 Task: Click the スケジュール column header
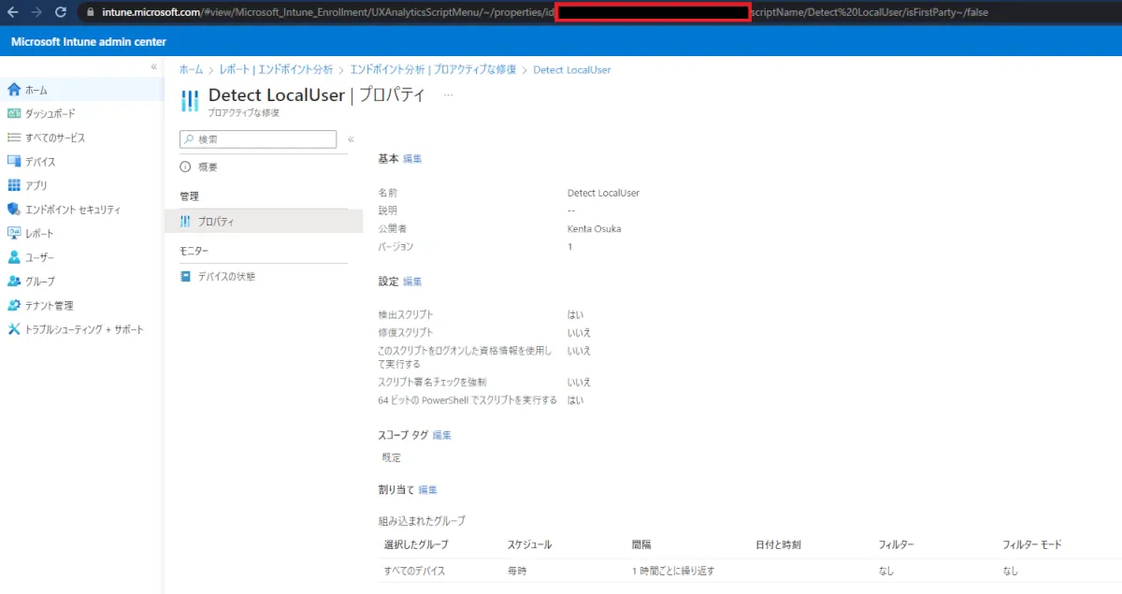click(x=529, y=544)
